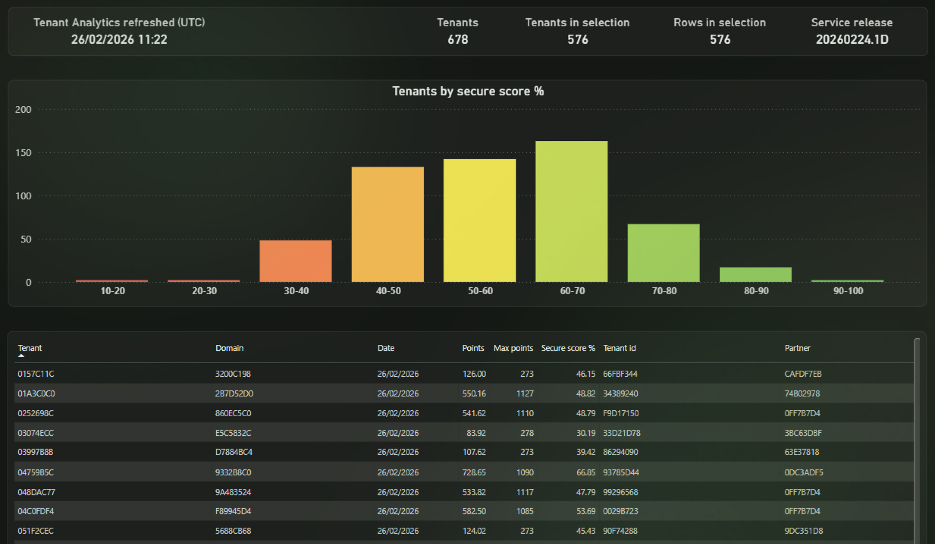935x544 pixels.
Task: Click the Points column header
Action: (x=473, y=348)
